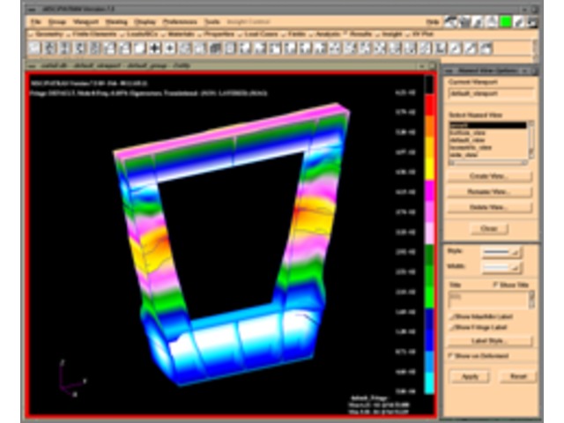Close the Named View Options dialog
Viewport: 564px width, 423px height.
[x=489, y=228]
